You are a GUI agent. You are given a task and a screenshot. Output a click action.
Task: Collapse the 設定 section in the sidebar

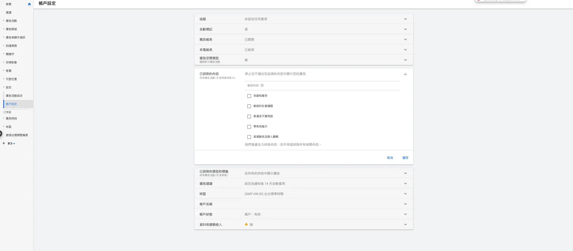(9, 87)
